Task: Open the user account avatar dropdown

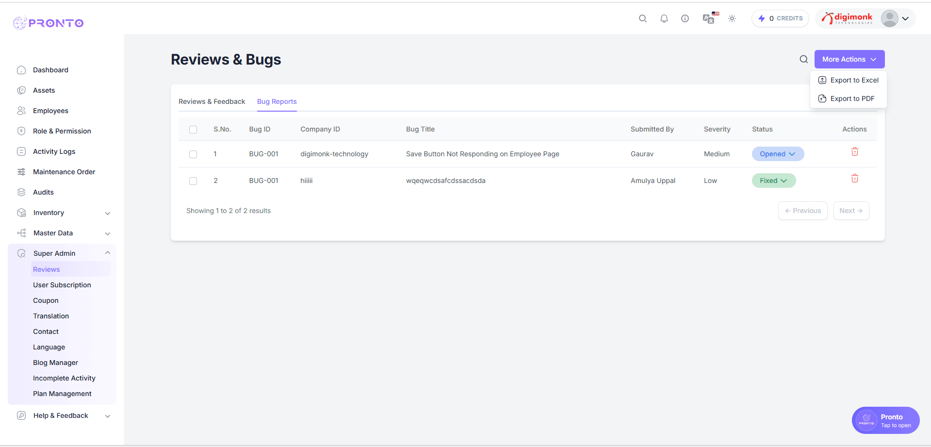Action: tap(889, 18)
